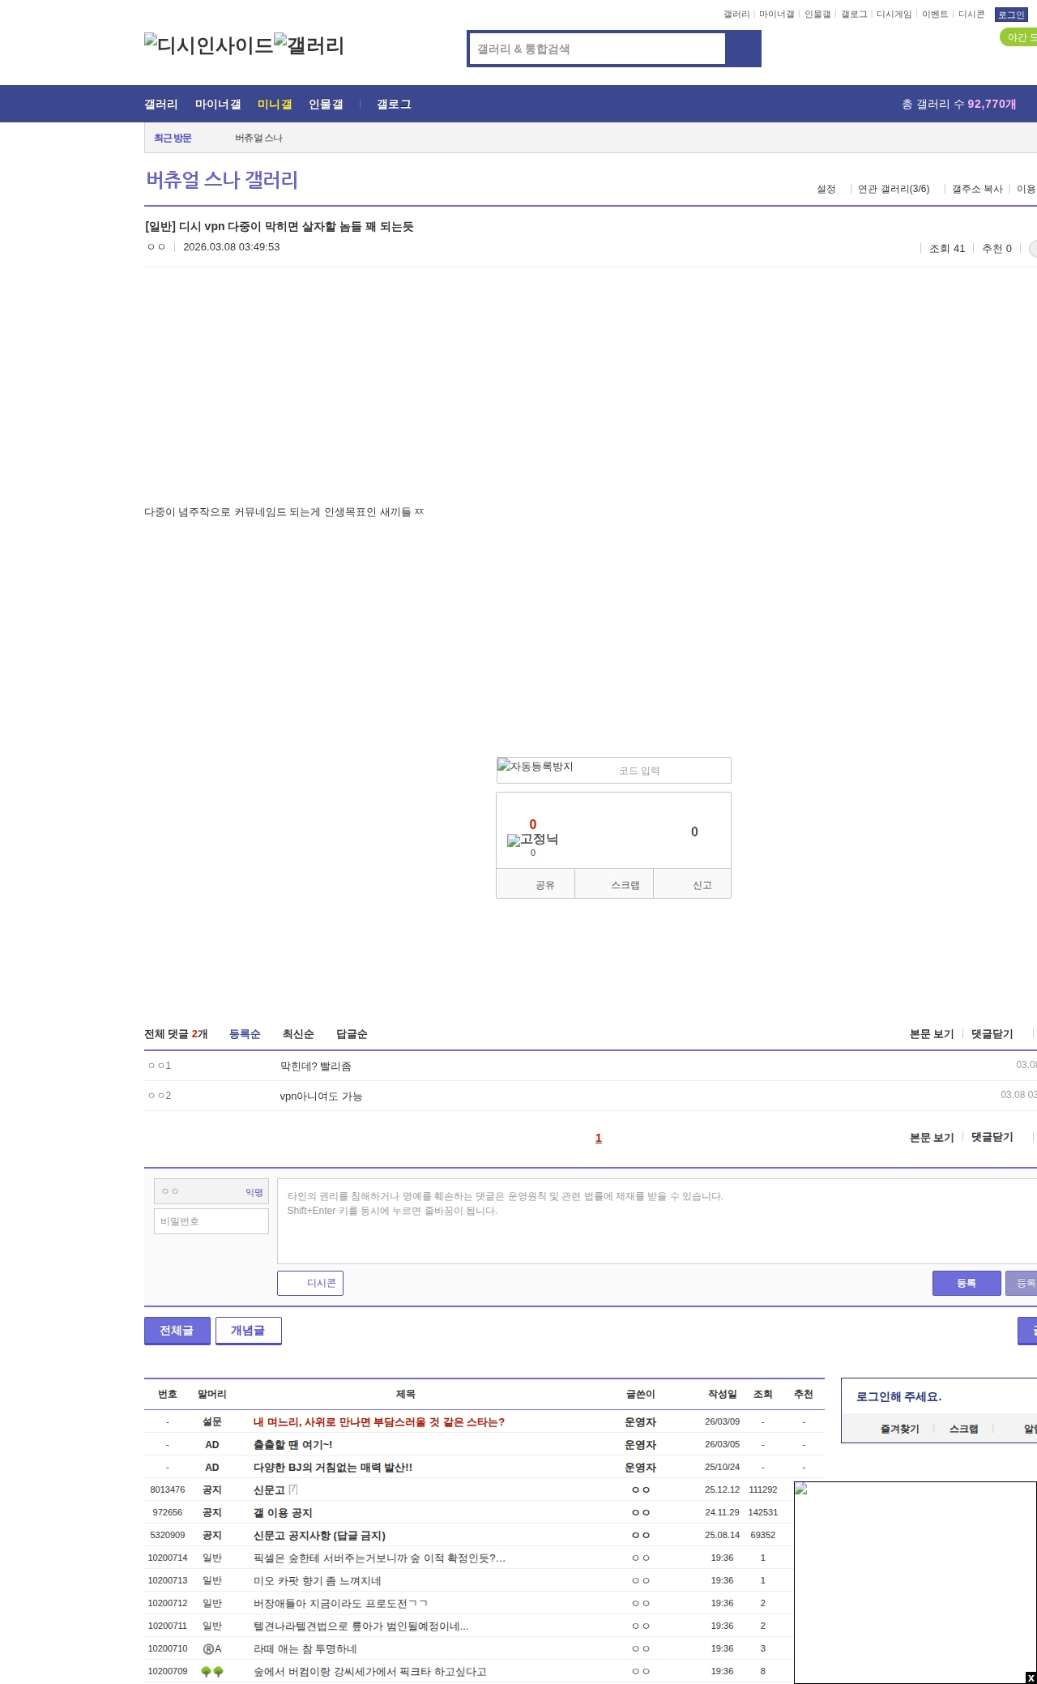Open the post 미오 카팟 향기 좀 느껴지네
This screenshot has width=1037, height=1684.
tap(318, 1580)
